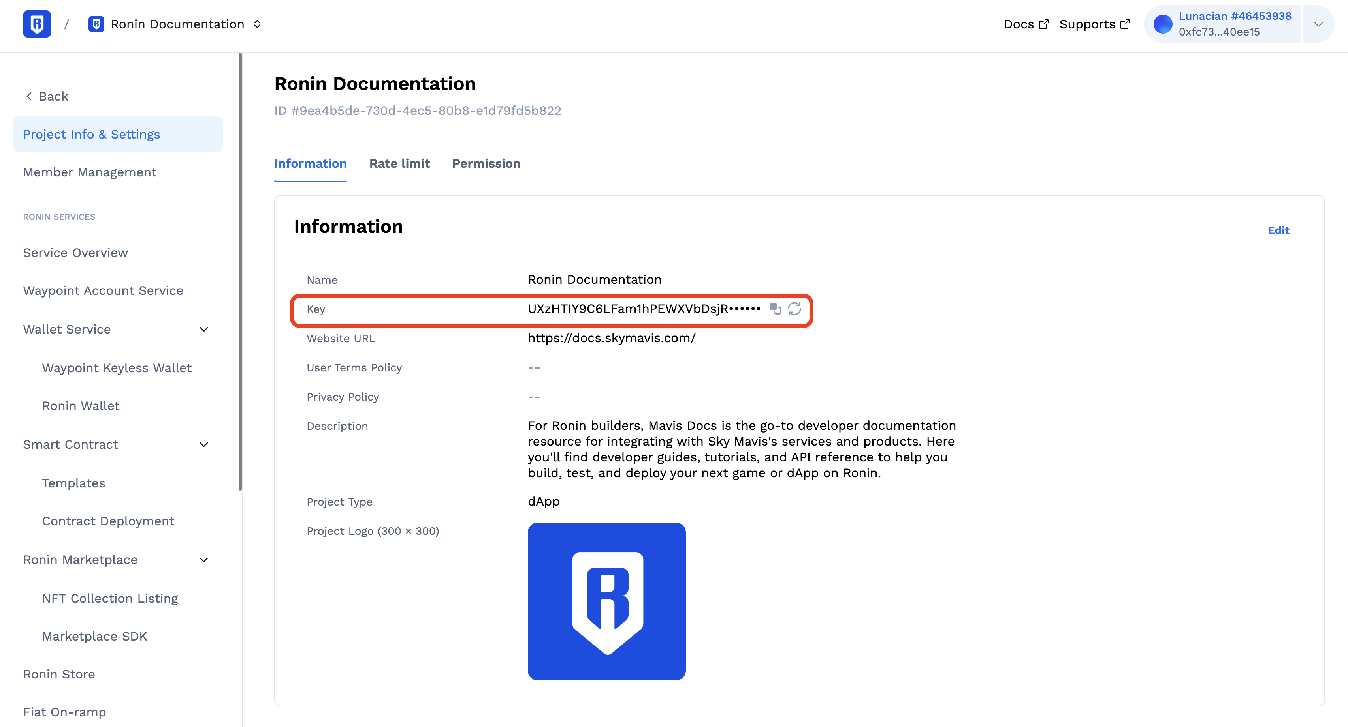Switch to the Rate limit tab

coord(399,163)
